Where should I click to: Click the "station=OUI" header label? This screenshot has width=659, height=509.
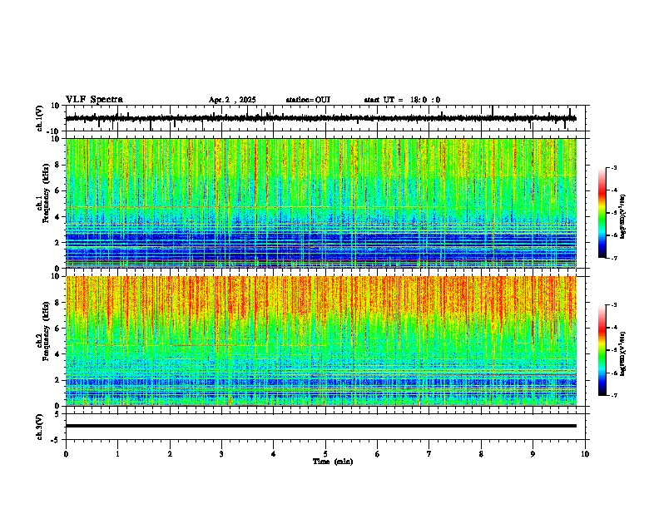[x=308, y=100]
